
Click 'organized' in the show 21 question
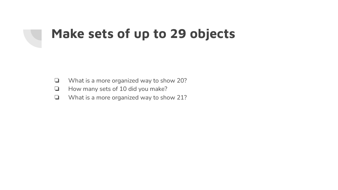125,97
